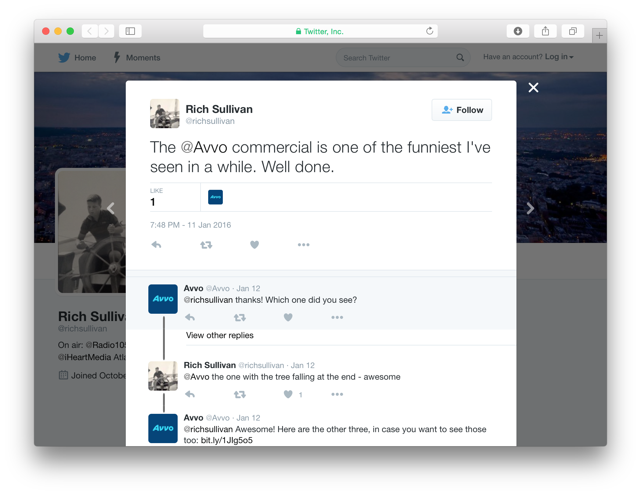Click View other replies link
The height and width of the screenshot is (495, 641).
(220, 335)
